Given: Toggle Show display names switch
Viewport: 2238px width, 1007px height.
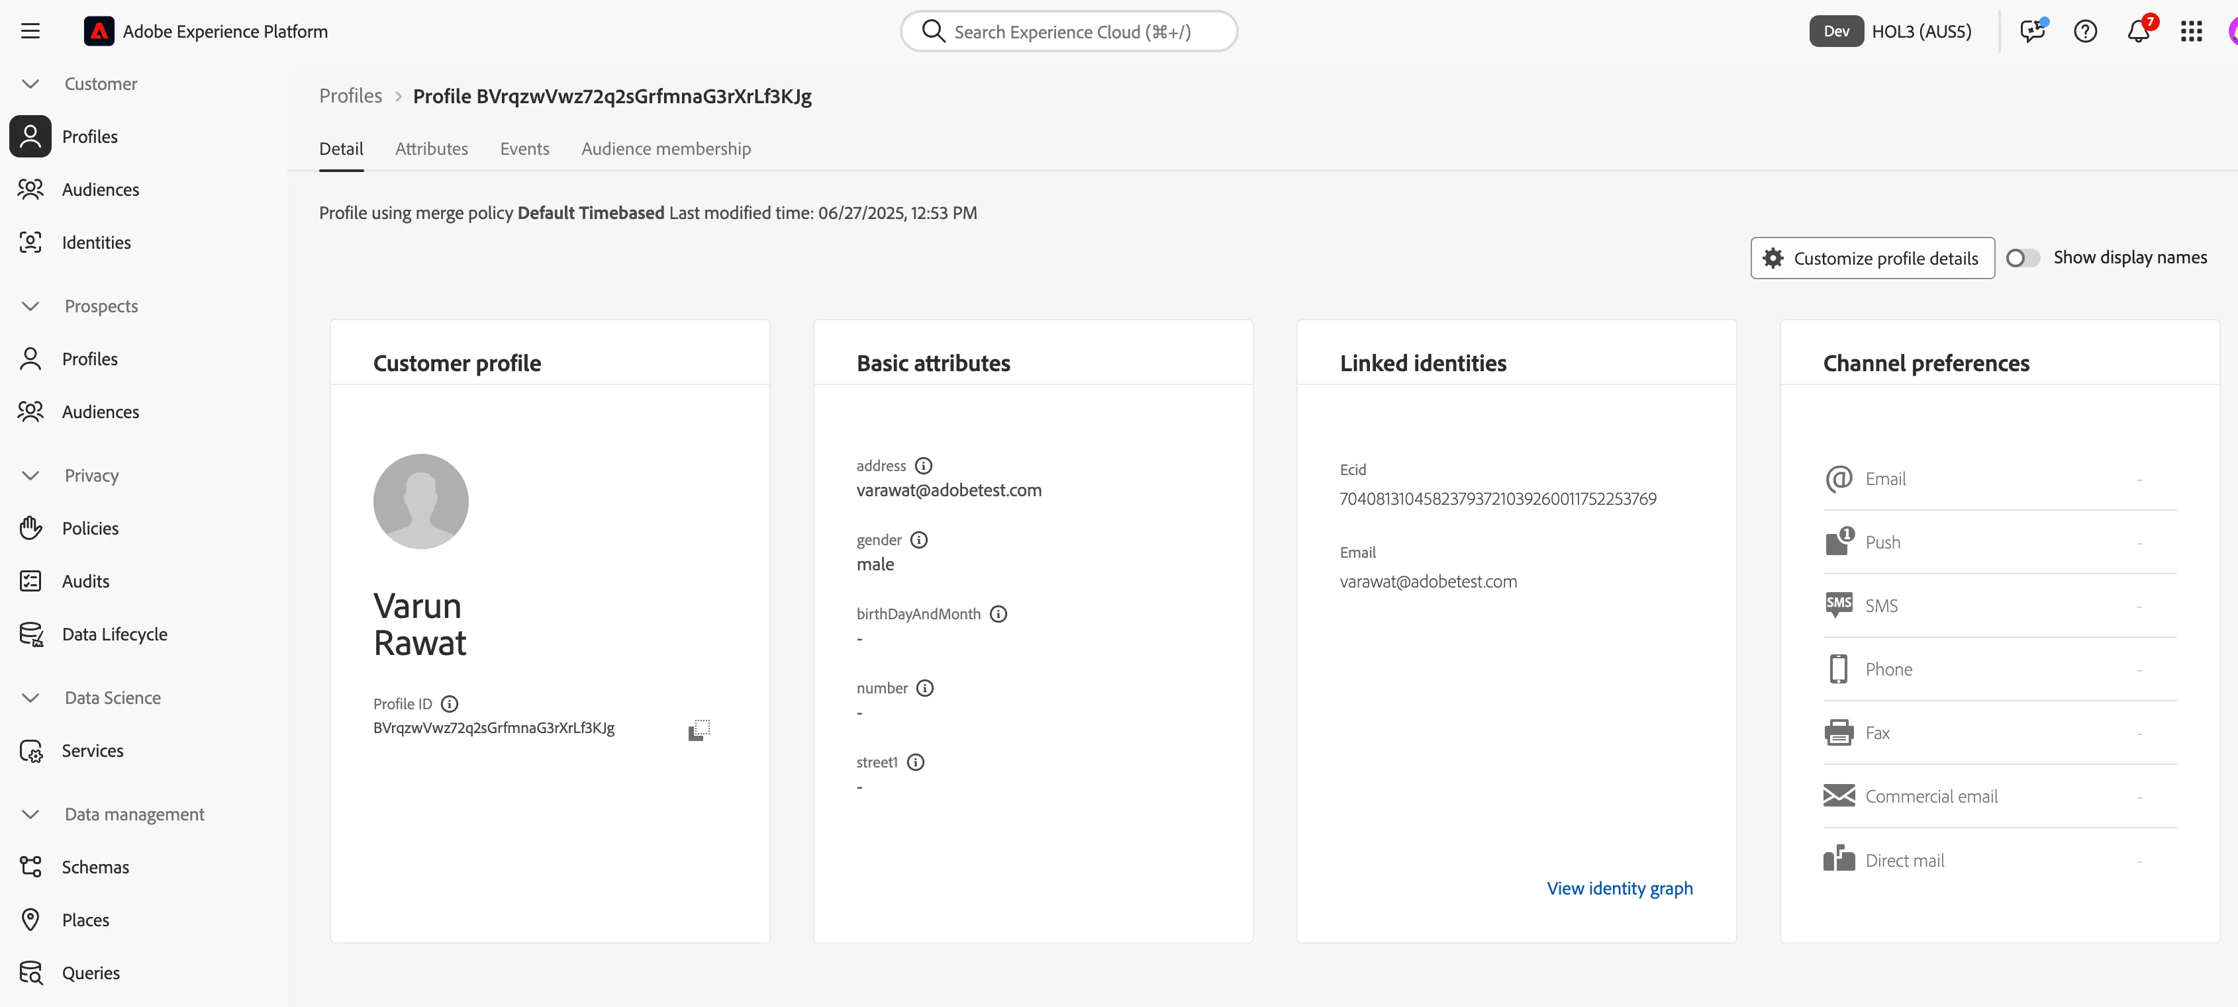Looking at the screenshot, I should (2023, 258).
